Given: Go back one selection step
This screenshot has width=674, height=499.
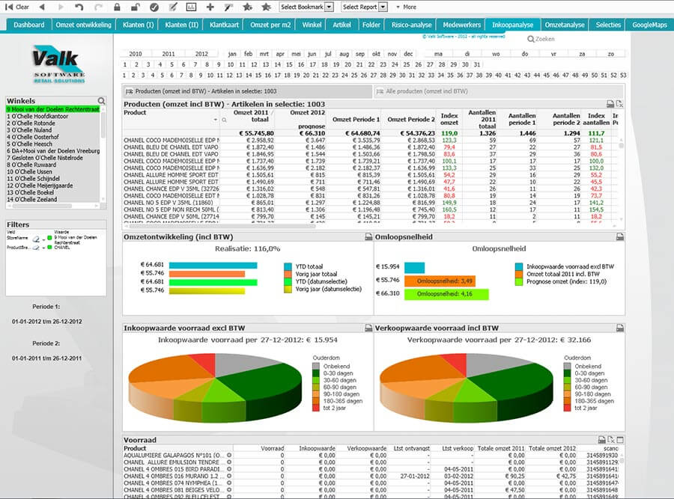Looking at the screenshot, I should point(42,7).
